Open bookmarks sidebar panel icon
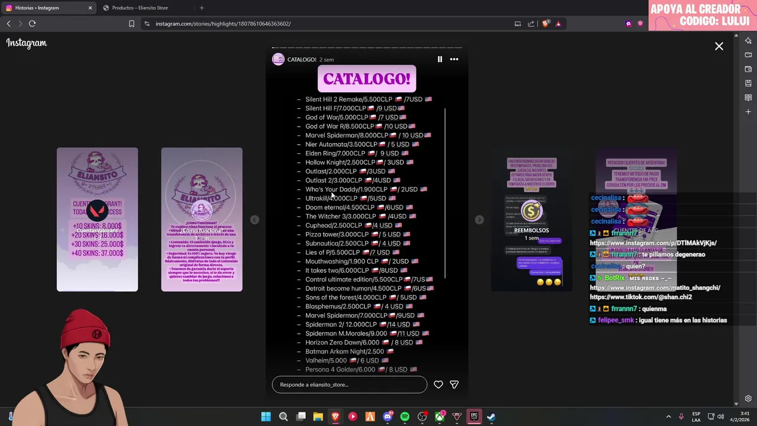 pos(748,83)
